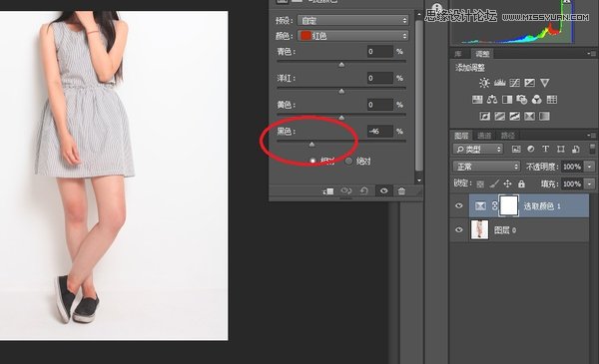Add a Hue/Saturation adjustment layer
The image size is (599, 364).
pos(477,100)
